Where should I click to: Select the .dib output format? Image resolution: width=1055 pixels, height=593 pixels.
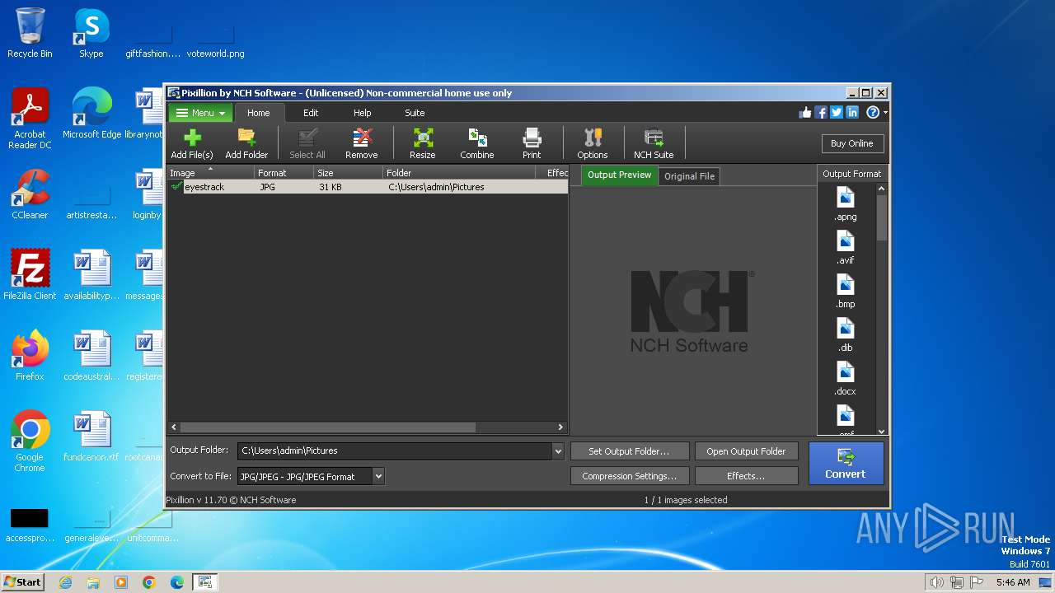click(x=846, y=334)
